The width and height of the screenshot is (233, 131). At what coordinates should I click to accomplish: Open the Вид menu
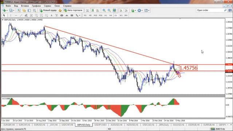(x=16, y=6)
